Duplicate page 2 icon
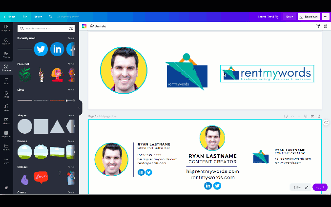The width and height of the screenshot is (331, 207). [x=306, y=116]
